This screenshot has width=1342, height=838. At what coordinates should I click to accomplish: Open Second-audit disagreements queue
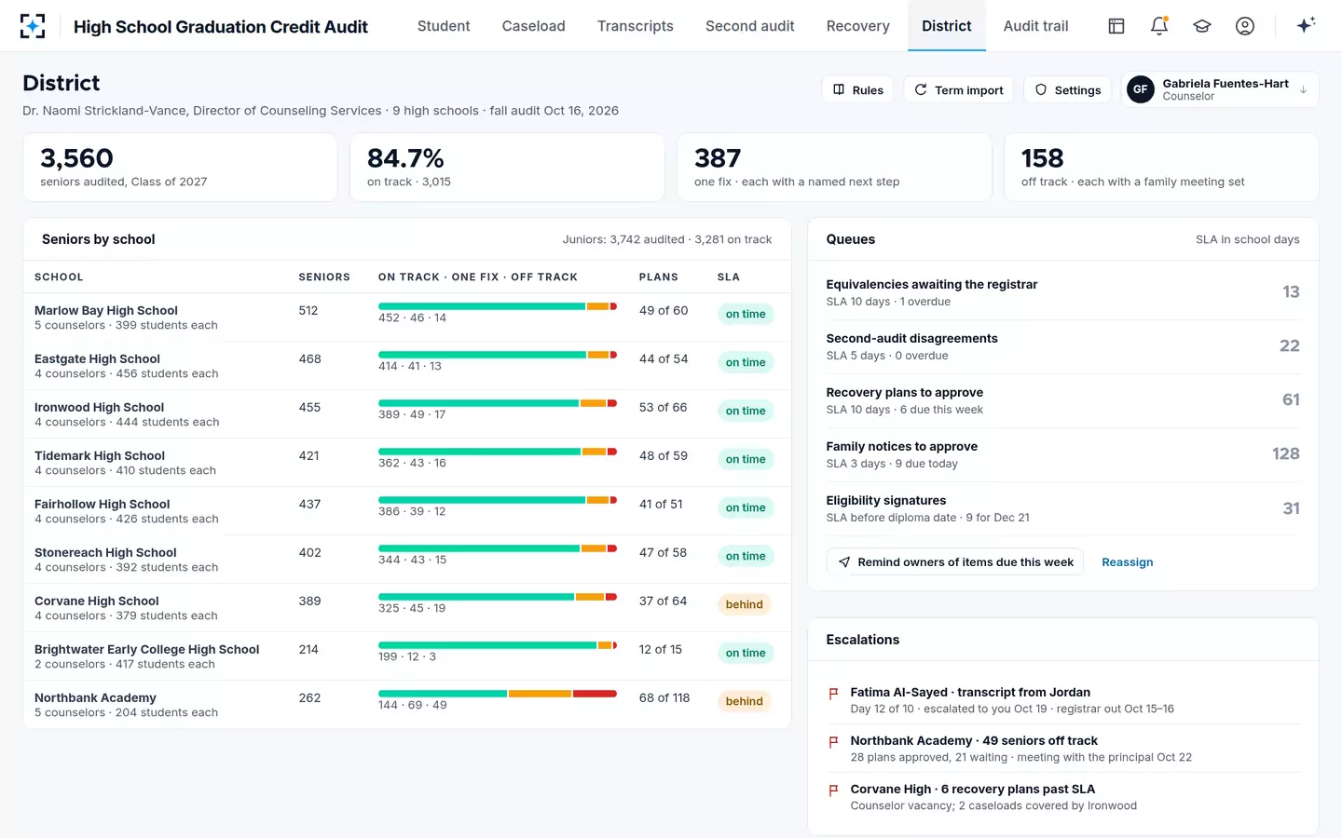point(1063,346)
